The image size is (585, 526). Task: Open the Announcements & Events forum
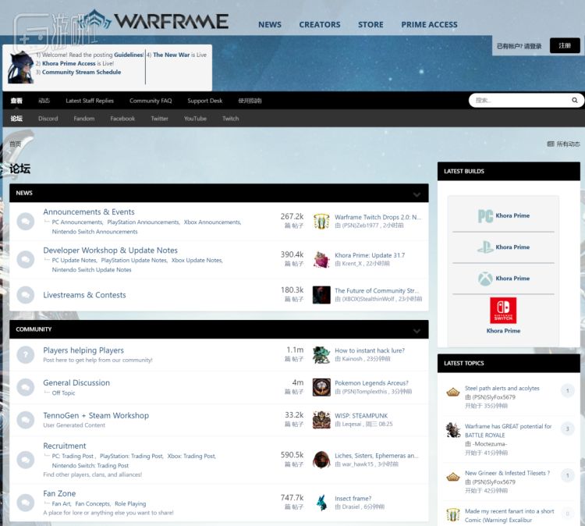[x=89, y=211]
